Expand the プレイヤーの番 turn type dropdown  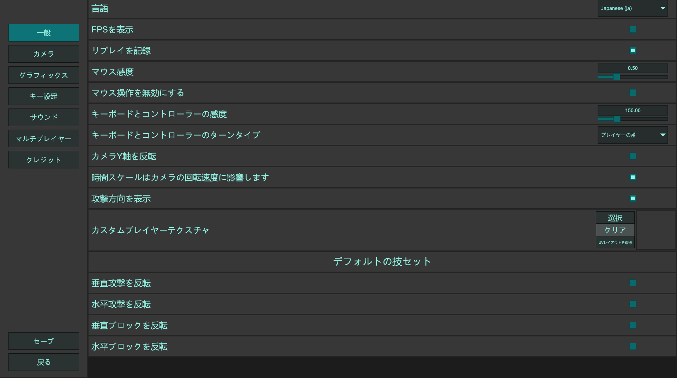click(633, 135)
